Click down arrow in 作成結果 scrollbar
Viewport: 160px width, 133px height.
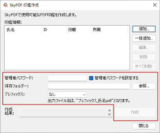pos(109,115)
